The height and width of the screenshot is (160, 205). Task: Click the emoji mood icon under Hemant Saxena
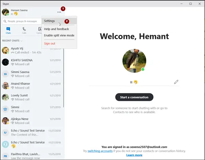click(x=16, y=14)
